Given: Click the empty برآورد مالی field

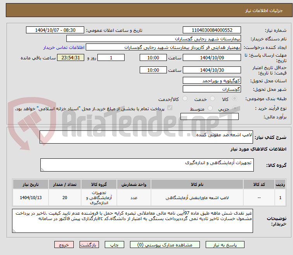Looking at the screenshot, I should (x=210, y=116).
